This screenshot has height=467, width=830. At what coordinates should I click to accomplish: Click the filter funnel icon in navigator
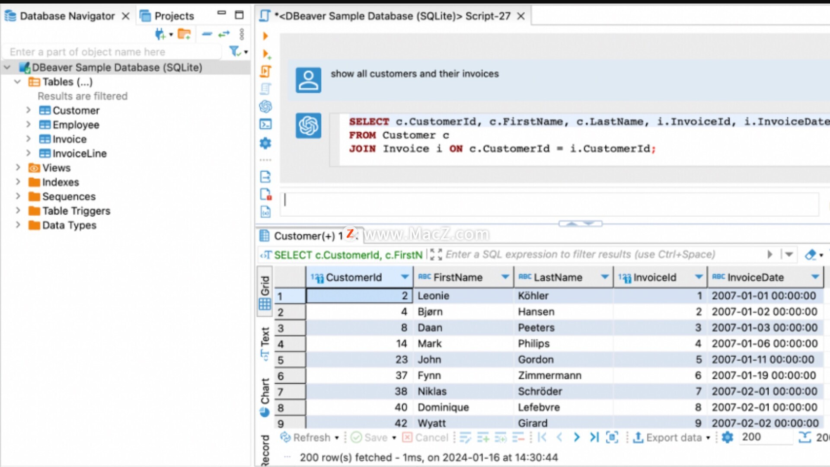tap(235, 51)
